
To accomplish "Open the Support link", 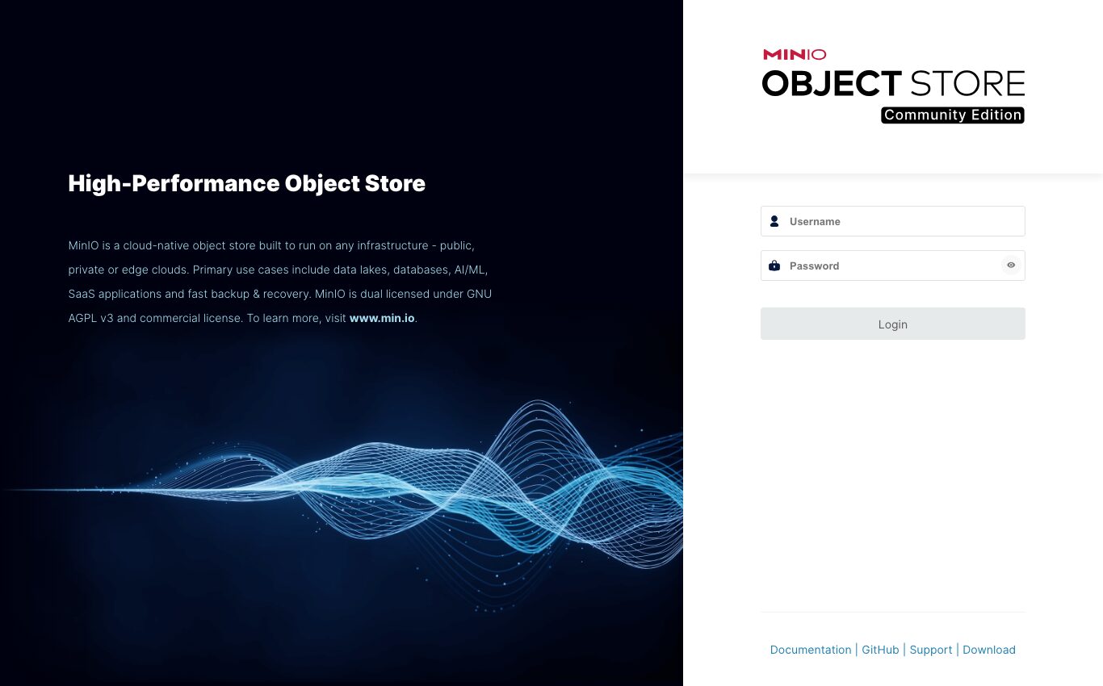I will (931, 650).
